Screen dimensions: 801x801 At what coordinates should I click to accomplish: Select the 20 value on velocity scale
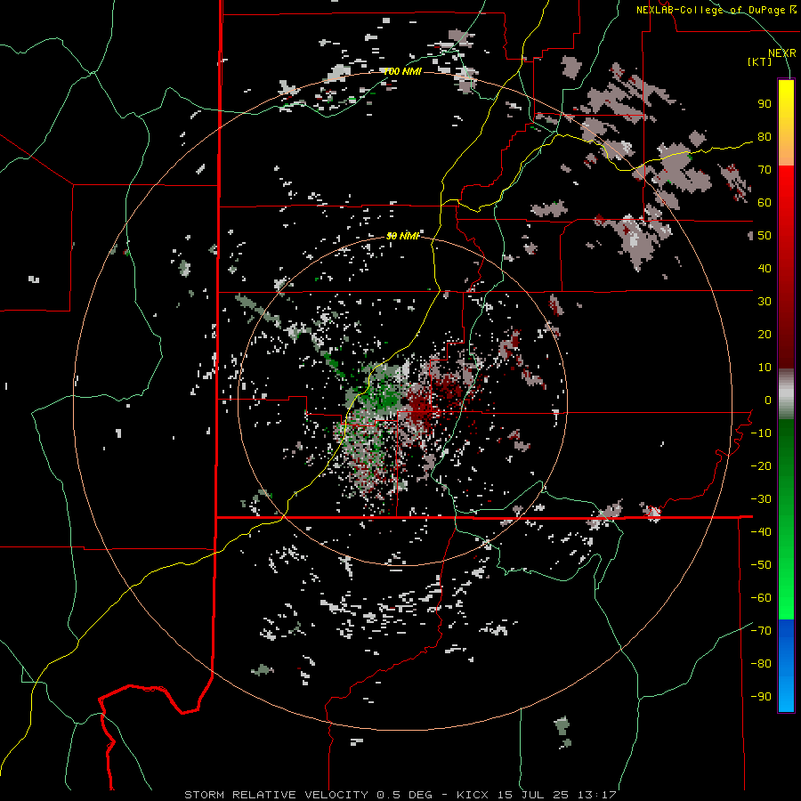(x=765, y=335)
